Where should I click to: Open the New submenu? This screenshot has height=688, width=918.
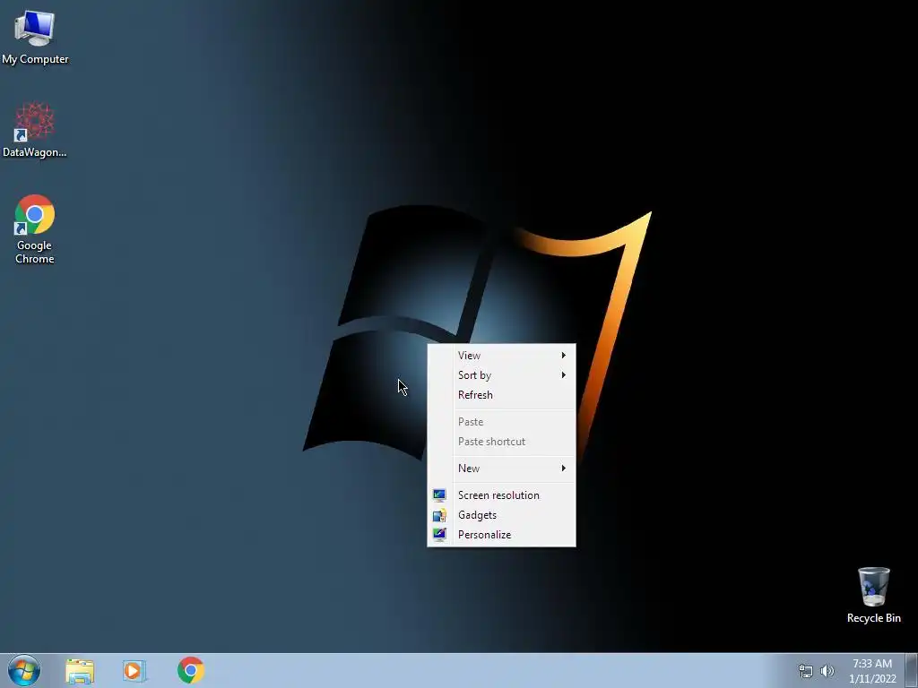pos(502,469)
